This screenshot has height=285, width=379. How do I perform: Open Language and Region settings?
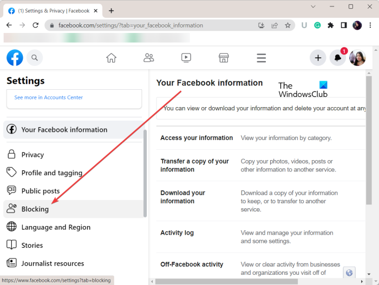click(x=73, y=227)
